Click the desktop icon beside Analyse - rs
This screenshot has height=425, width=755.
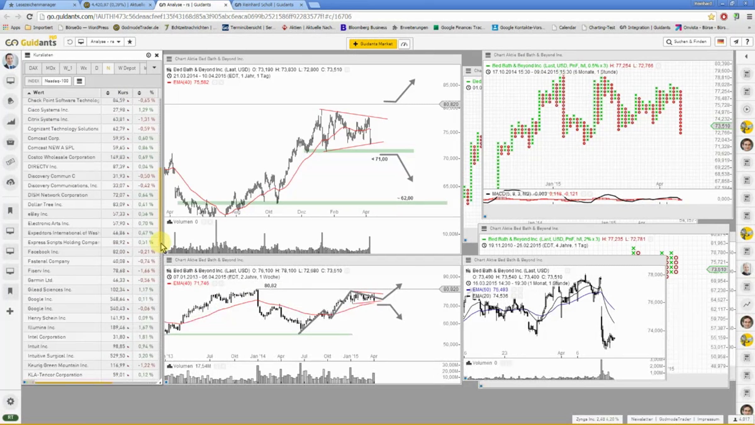(x=81, y=42)
